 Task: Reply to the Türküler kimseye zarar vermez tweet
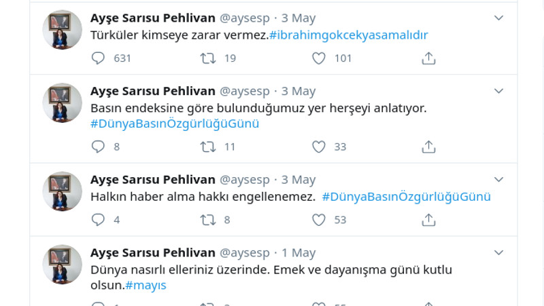99,58
